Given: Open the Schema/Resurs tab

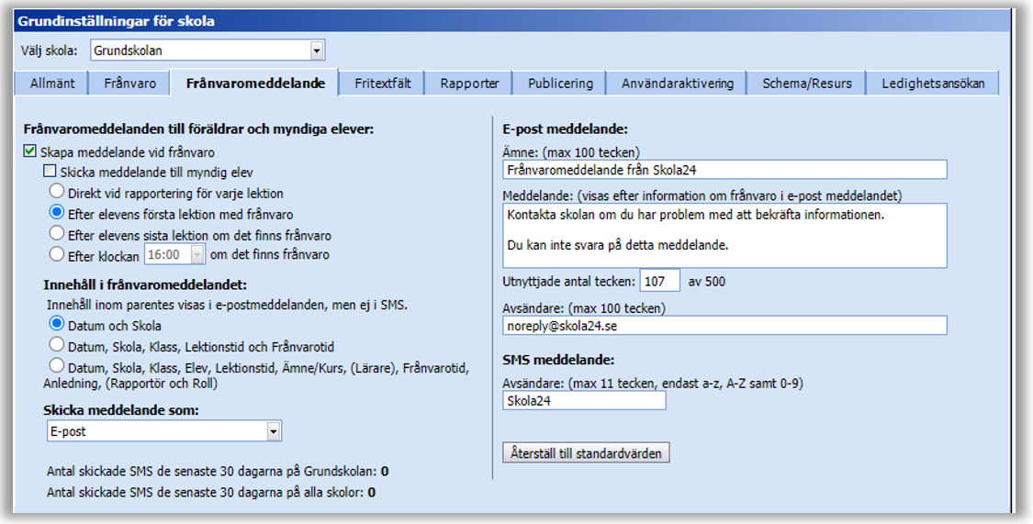Looking at the screenshot, I should pos(806,84).
